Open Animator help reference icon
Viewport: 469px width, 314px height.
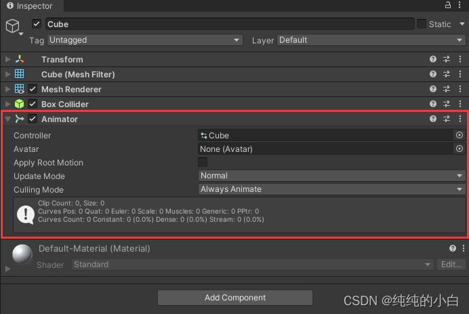(433, 119)
